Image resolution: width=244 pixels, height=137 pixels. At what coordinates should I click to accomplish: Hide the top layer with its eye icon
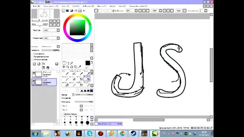click(x=34, y=73)
